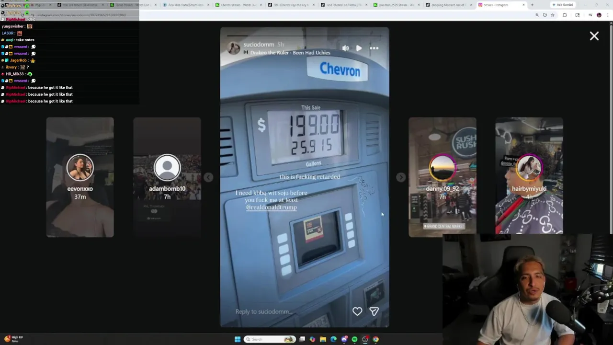Open Task View on the taskbar

[x=302, y=339]
